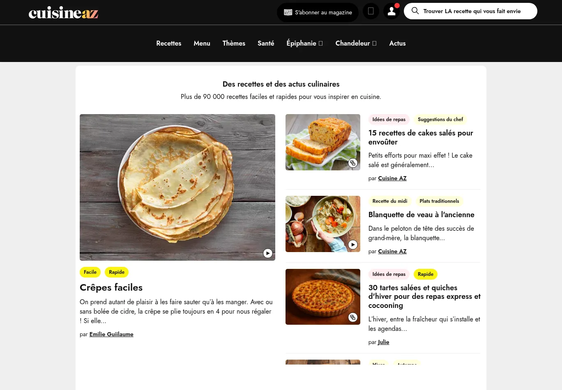
Task: Click the magazine icon in S'abonner button
Action: [288, 12]
